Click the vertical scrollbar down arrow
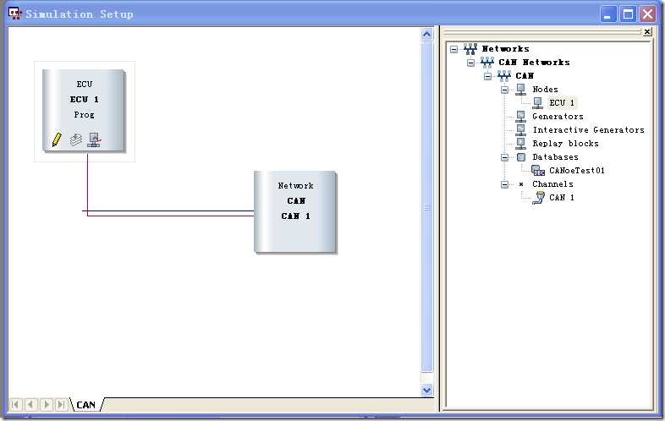 coord(427,390)
